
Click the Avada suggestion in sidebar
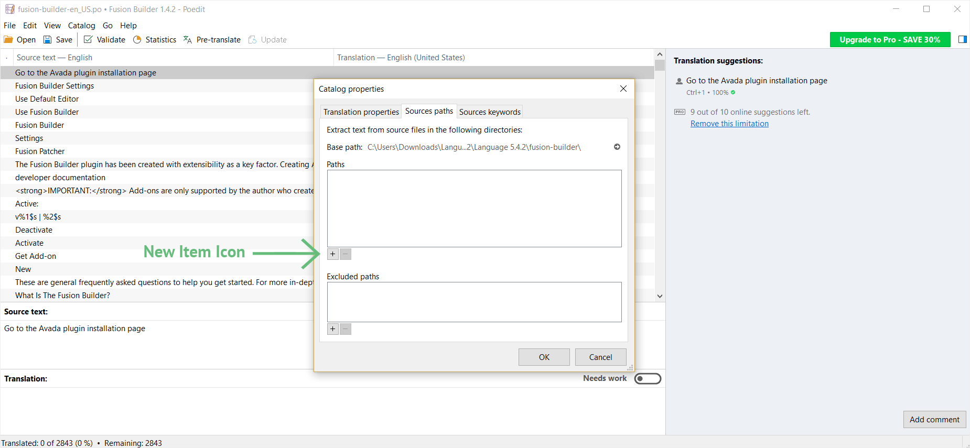point(757,81)
